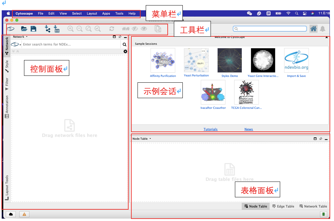Click the cloud icon in status bar

(x=11, y=214)
